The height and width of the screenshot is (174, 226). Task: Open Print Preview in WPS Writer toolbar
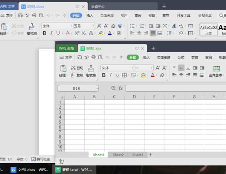(x=41, y=15)
